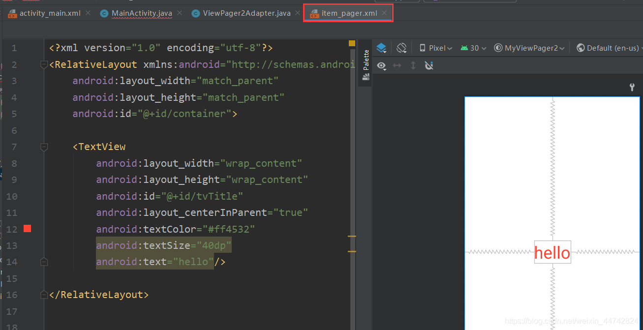Click the layout_centerInParent="true" line
Screen dimensions: 643x330
[202, 212]
